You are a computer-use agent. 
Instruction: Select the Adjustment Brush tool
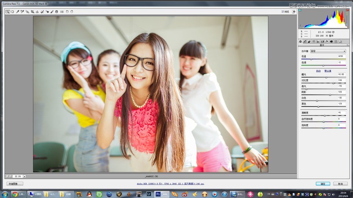52,12
